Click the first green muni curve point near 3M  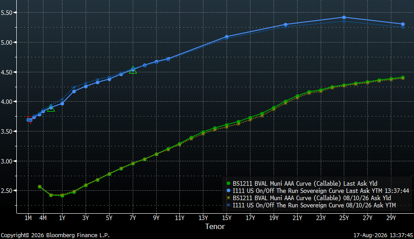[39, 187]
